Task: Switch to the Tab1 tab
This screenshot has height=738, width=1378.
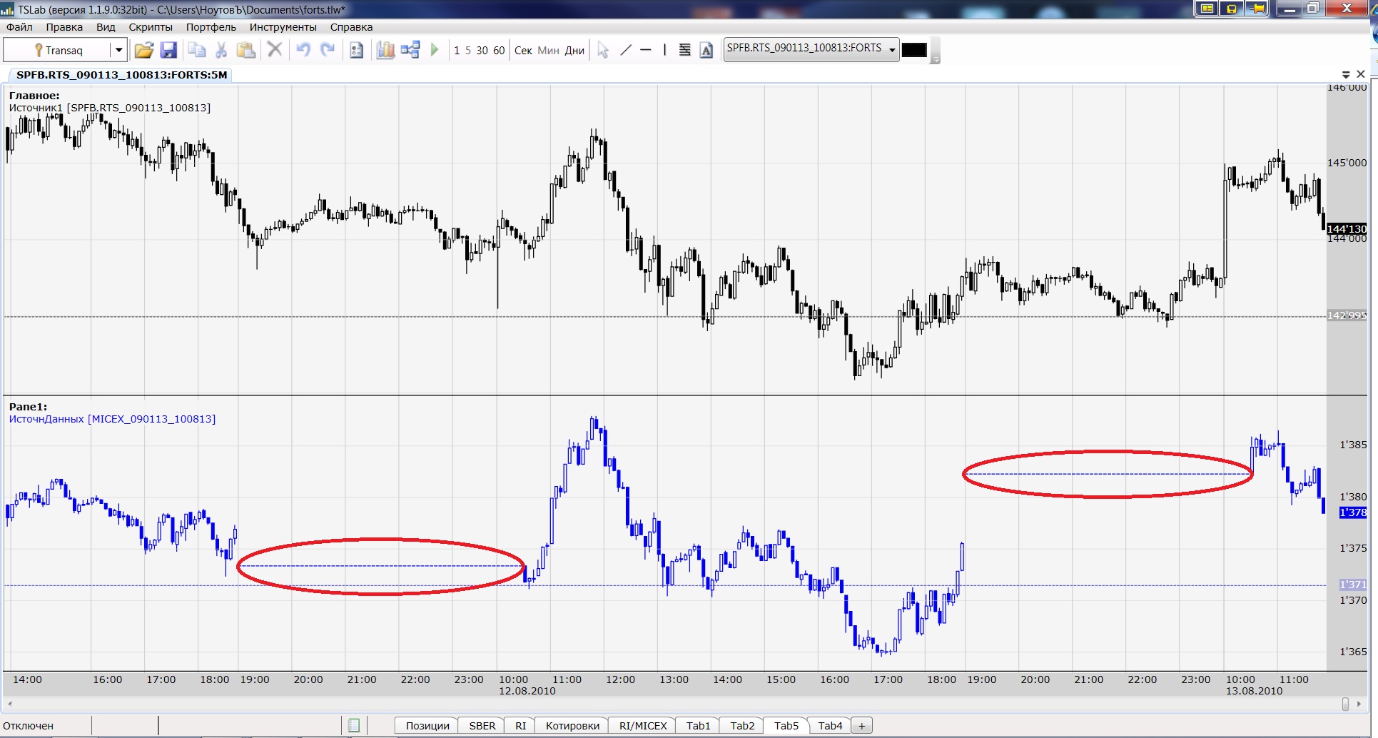Action: (699, 726)
